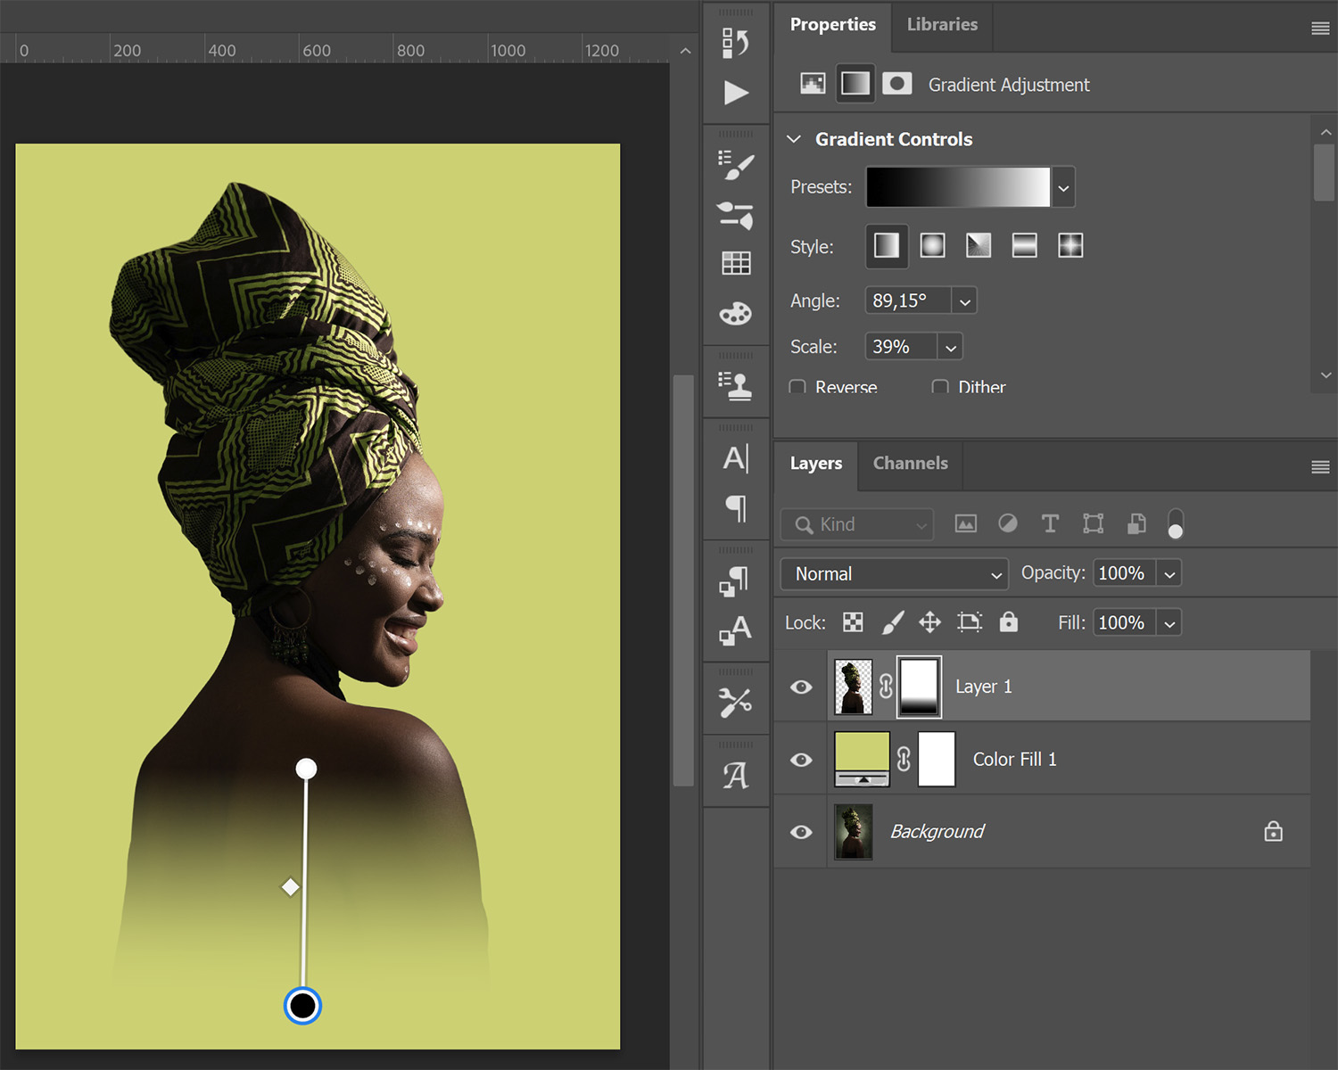Viewport: 1338px width, 1070px height.
Task: Enable the Dither checkbox
Action: [x=940, y=387]
